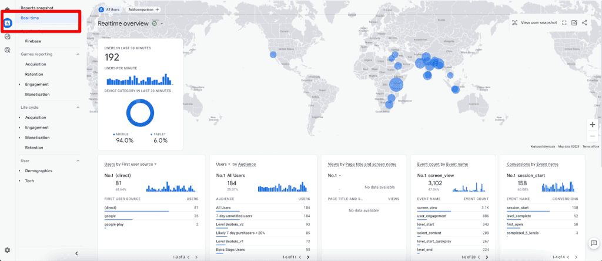The height and width of the screenshot is (261, 602).
Task: Select level_start event row
Action: click(453, 225)
